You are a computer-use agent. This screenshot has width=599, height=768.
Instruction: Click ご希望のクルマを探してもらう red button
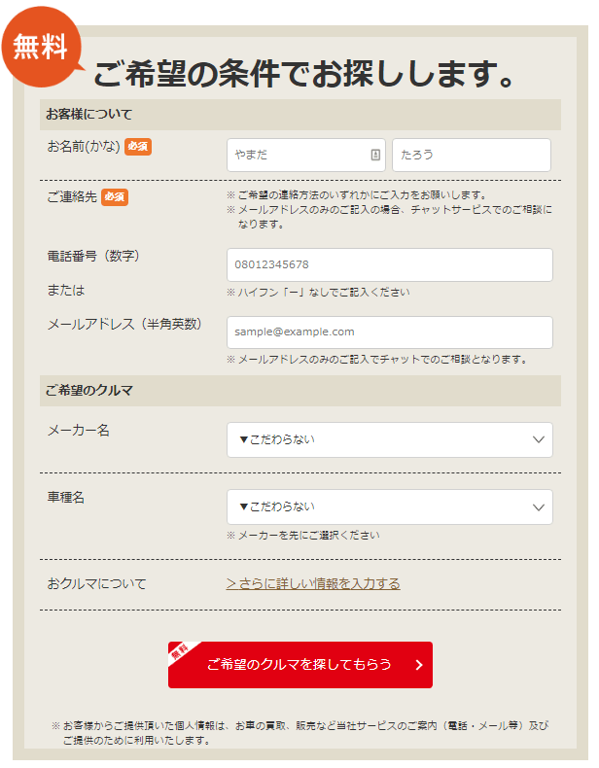tap(300, 665)
